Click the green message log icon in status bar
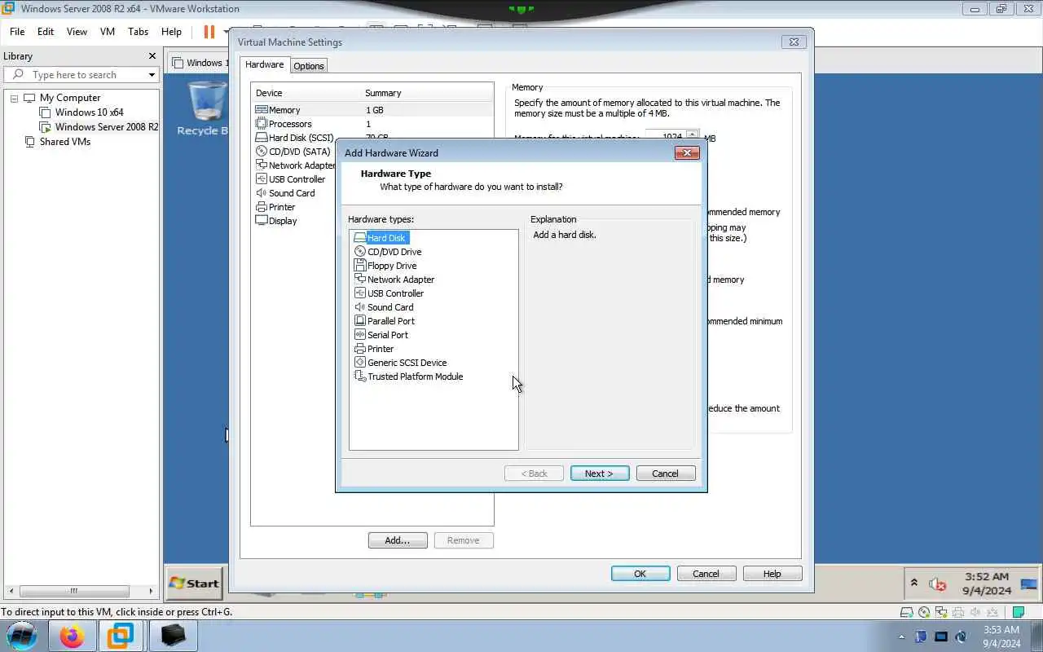This screenshot has height=652, width=1043. (x=1019, y=612)
